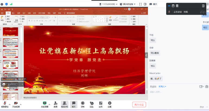This screenshot has height=111, width=209.
Task: Toggle the 聊天 chat panel button
Action: pos(74,104)
